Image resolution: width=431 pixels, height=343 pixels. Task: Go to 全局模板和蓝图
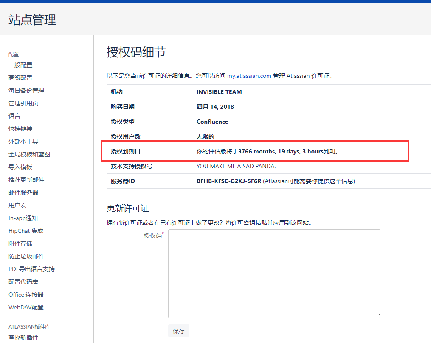click(29, 154)
